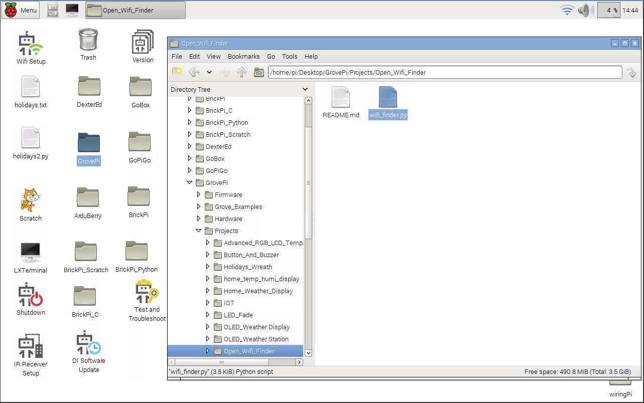Click the Shutdown desktop icon
Viewport: 644px width, 403px height.
click(31, 300)
